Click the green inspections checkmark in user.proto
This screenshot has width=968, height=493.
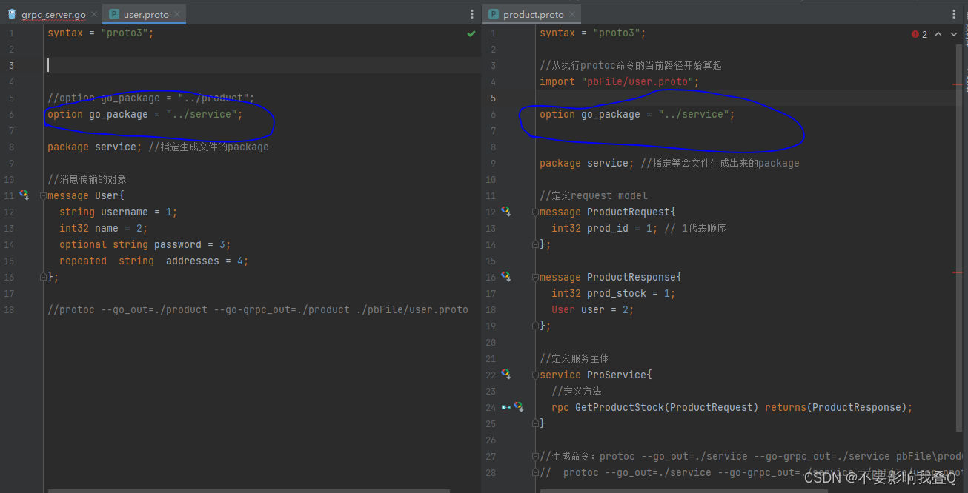coord(471,33)
